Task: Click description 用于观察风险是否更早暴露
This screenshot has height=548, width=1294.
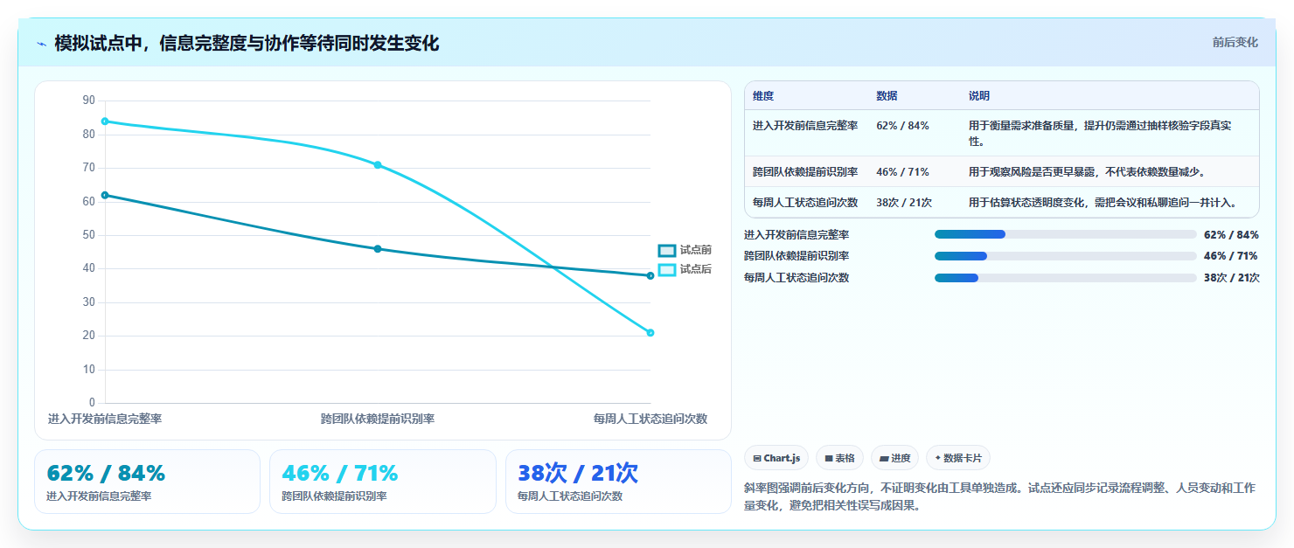Action: [1087, 172]
